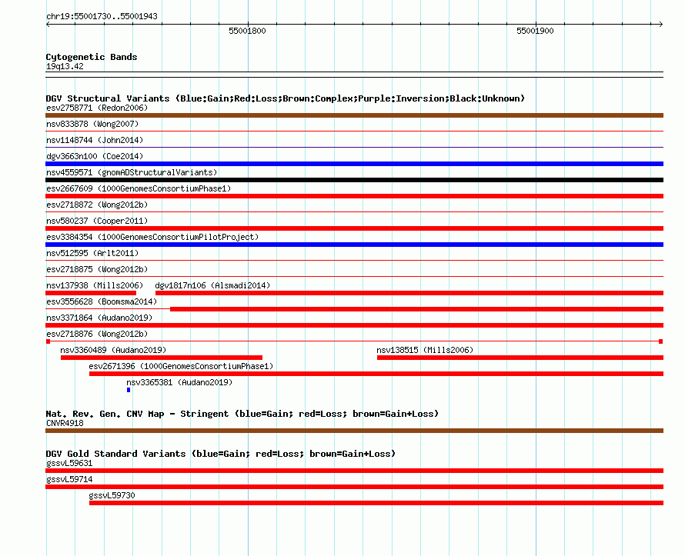The height and width of the screenshot is (556, 685).
Task: Select variant esv2718872 (Wong2012b)
Action: tap(97, 205)
